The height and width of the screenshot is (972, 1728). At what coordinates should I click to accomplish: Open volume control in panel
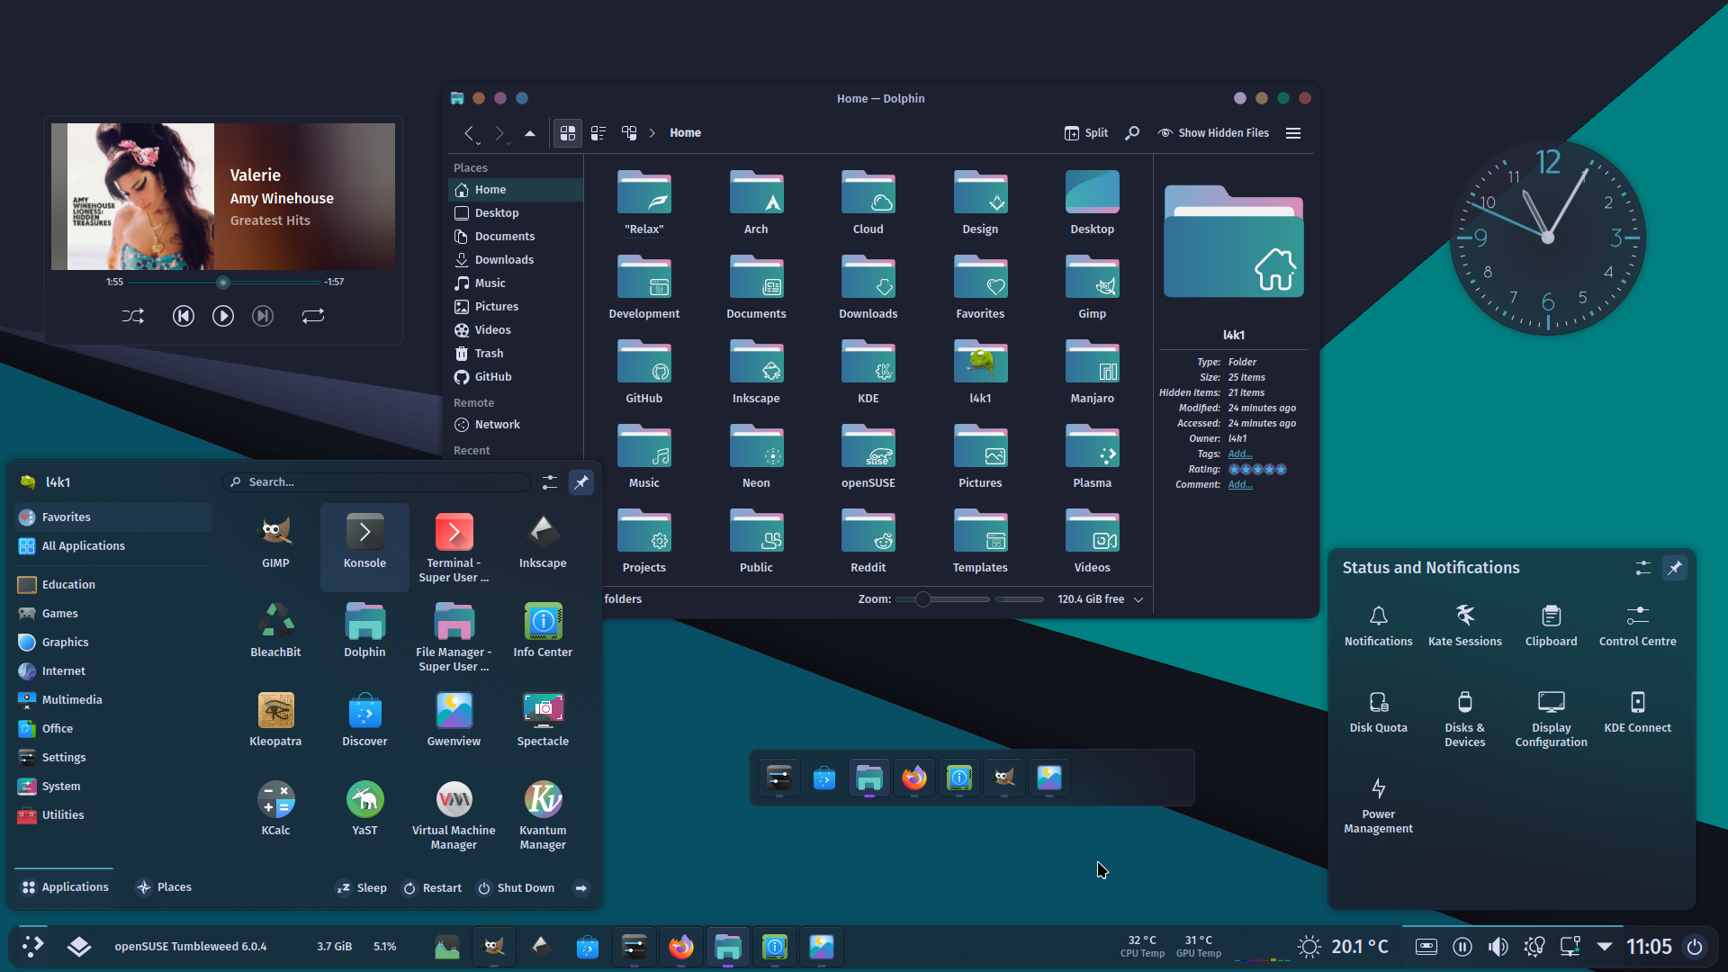[x=1498, y=947]
